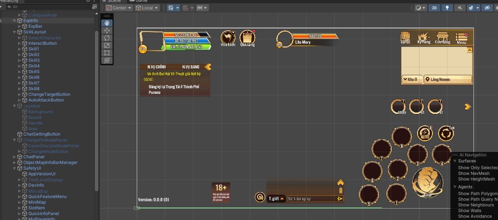
Task: Collapse the SkillLayout hierarchy node
Action: pos(15,32)
